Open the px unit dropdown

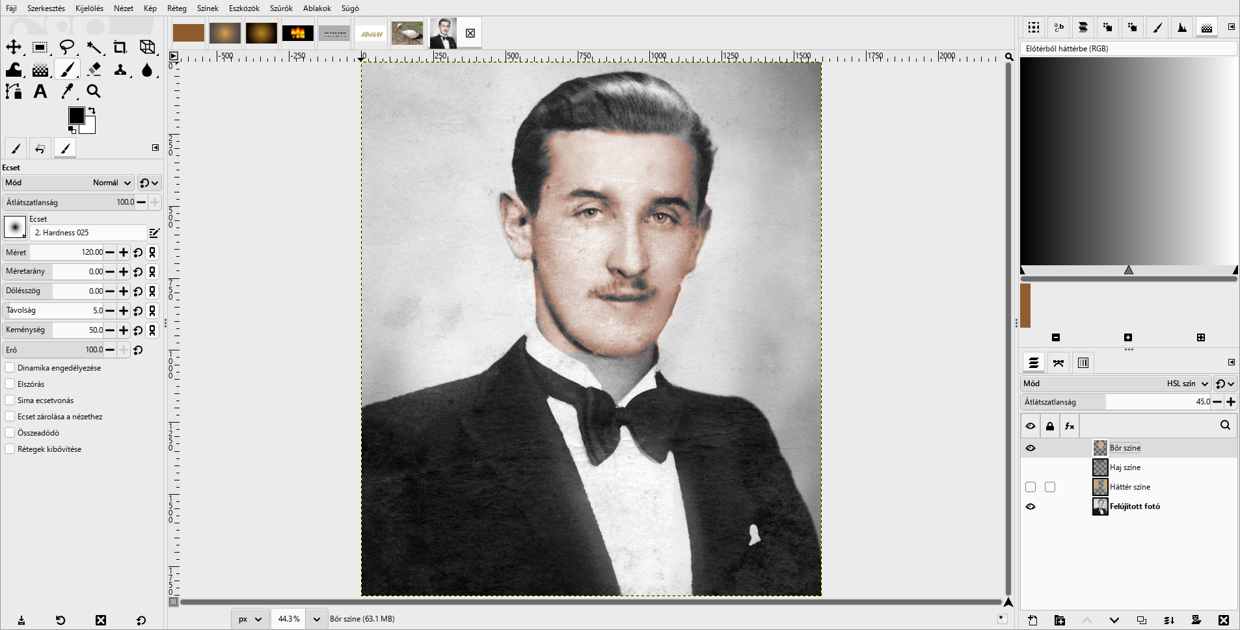pyautogui.click(x=250, y=619)
